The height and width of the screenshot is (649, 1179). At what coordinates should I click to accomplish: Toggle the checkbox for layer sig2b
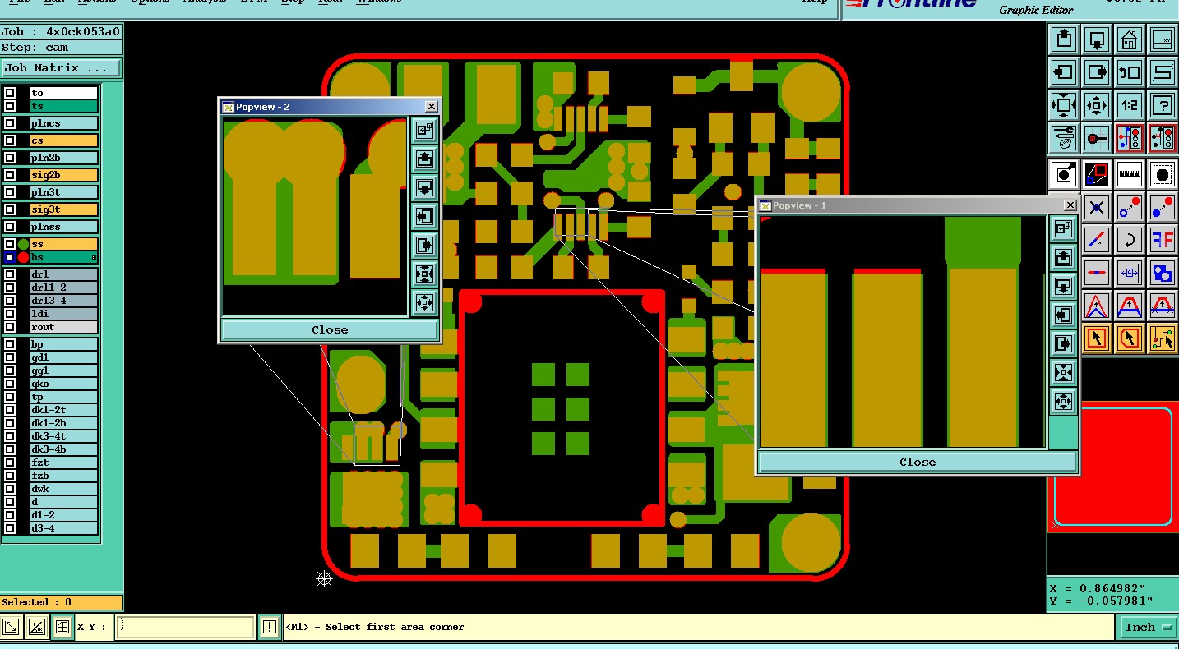(10, 175)
